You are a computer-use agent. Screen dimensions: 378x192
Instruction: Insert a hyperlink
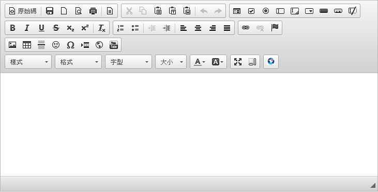[246, 28]
